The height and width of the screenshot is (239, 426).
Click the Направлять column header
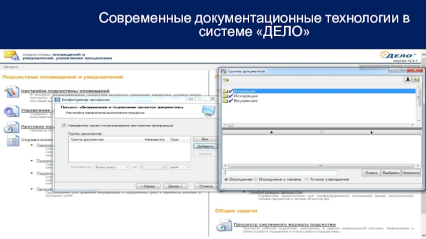click(155, 140)
